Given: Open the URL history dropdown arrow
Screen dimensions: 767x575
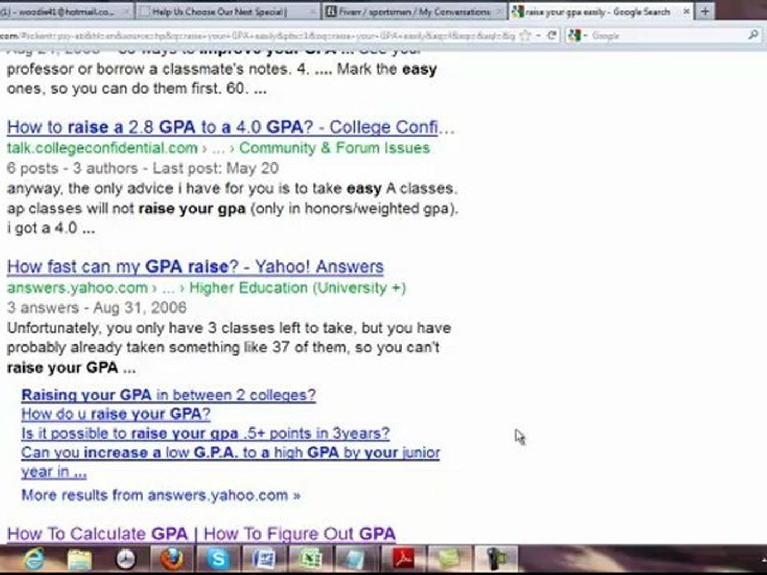Looking at the screenshot, I should coord(538,36).
